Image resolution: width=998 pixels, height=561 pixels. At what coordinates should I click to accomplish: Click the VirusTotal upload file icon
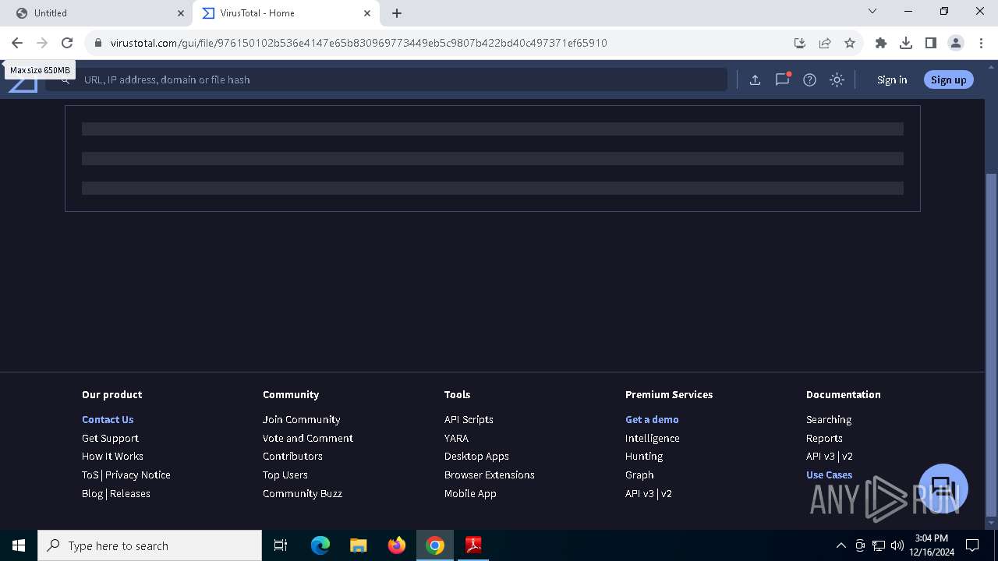pos(755,79)
